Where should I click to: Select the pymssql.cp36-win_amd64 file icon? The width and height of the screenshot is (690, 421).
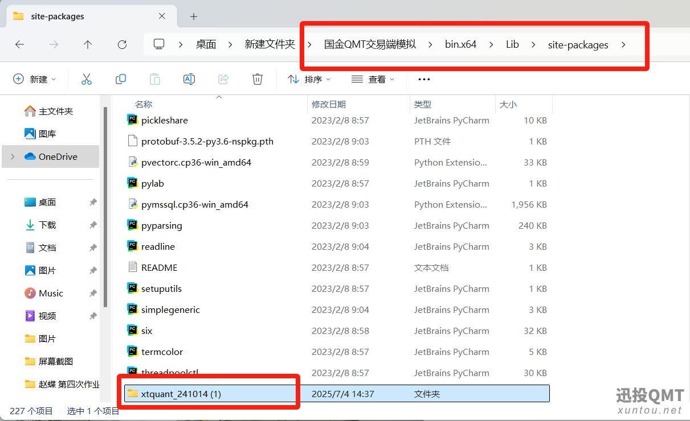(x=132, y=204)
